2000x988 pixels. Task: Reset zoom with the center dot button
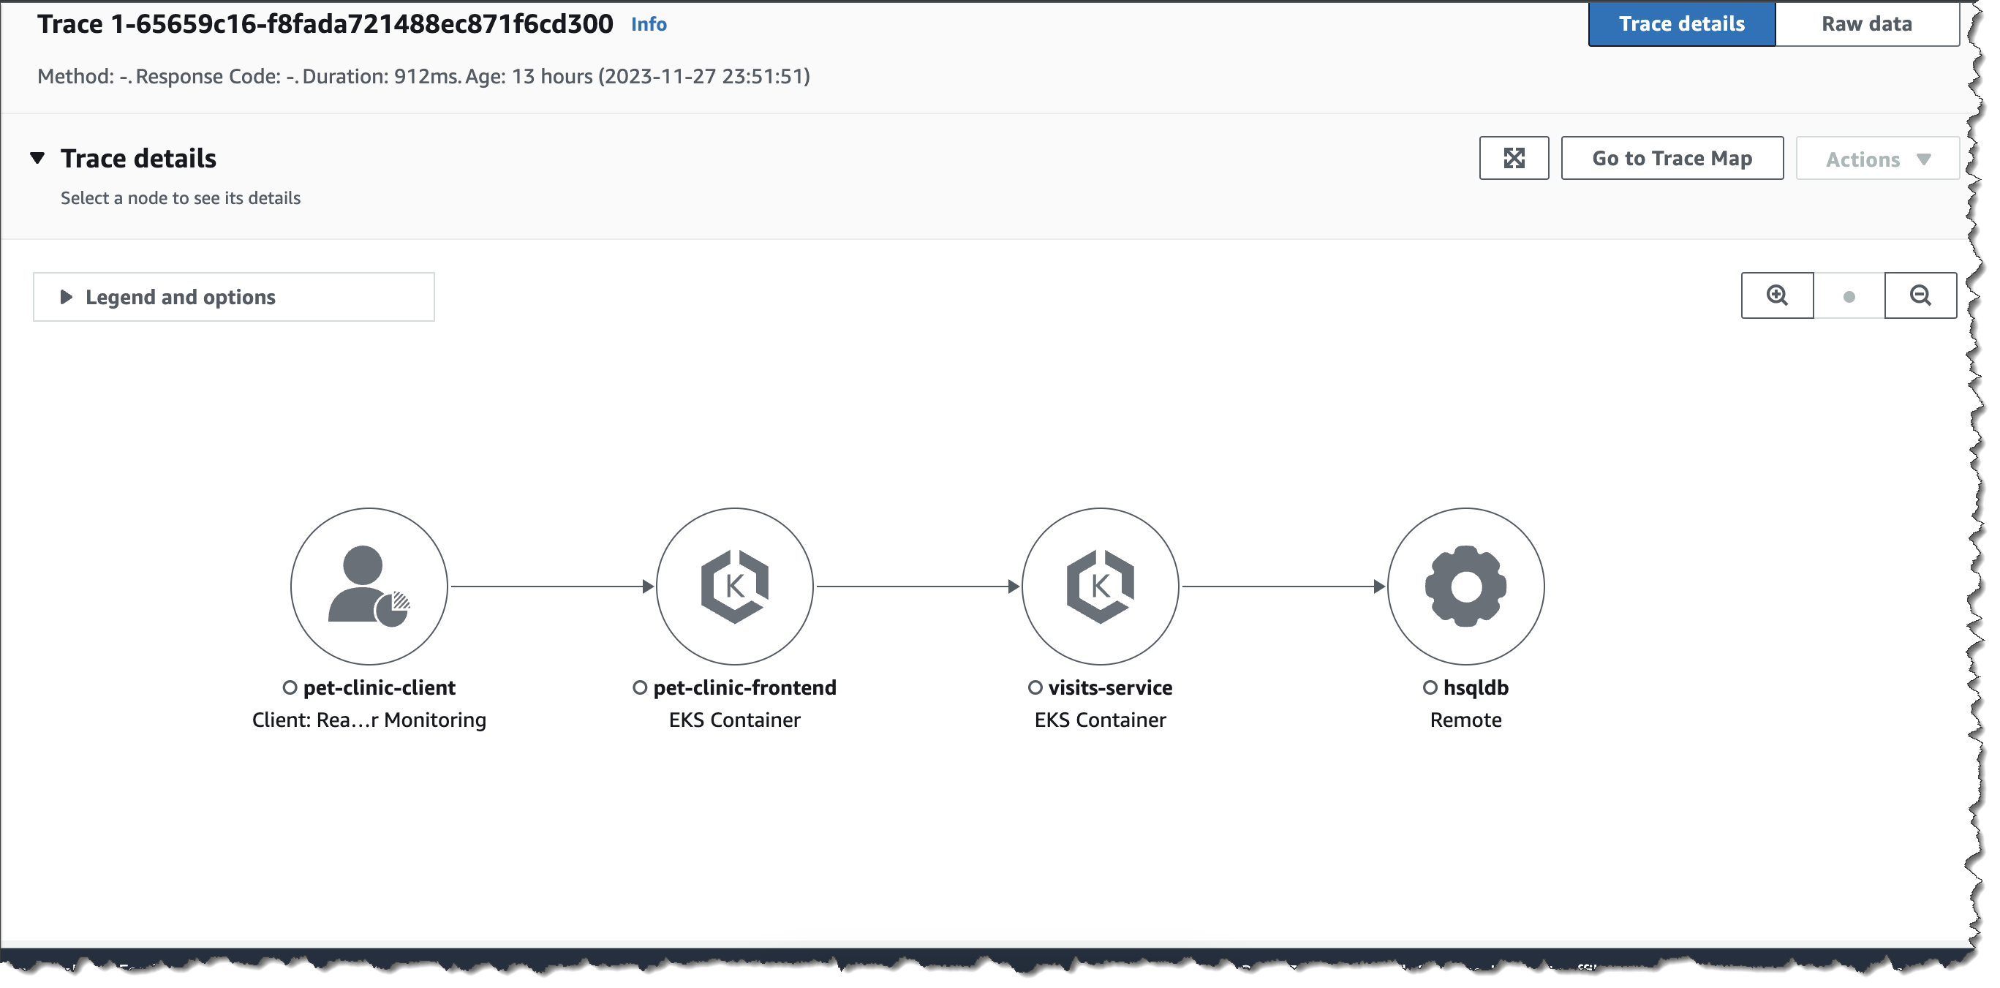tap(1849, 297)
